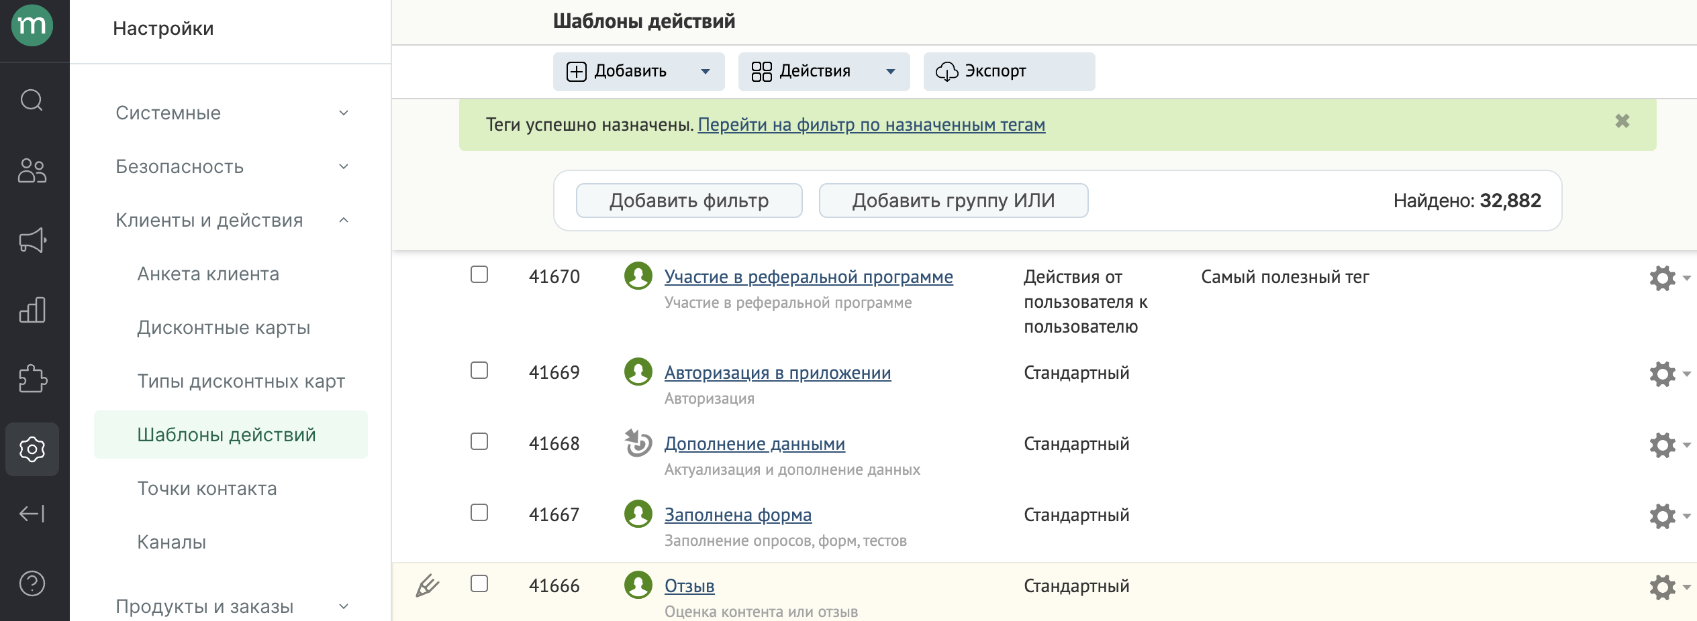Viewport: 1697px width, 621px height.
Task: Click the found count 32,882
Action: point(1510,201)
